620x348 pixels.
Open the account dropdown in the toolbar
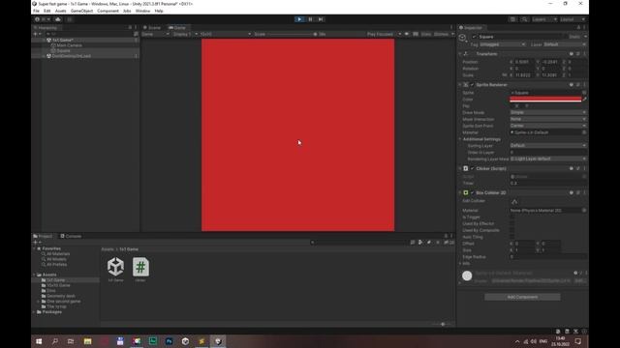pos(43,19)
